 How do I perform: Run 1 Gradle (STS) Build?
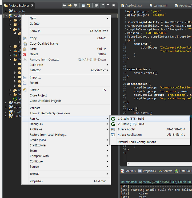[x=150, y=119]
